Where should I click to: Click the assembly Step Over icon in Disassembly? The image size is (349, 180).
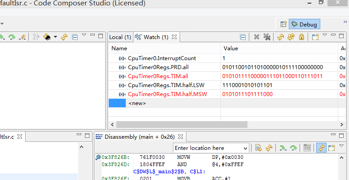point(293,148)
